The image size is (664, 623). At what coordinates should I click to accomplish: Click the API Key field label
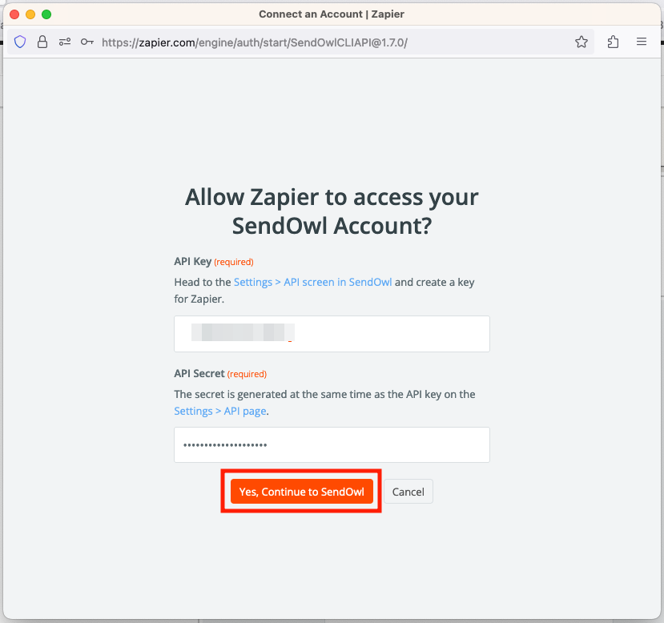coord(192,262)
